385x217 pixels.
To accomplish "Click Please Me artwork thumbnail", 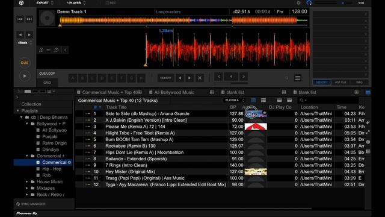I will [256, 127].
